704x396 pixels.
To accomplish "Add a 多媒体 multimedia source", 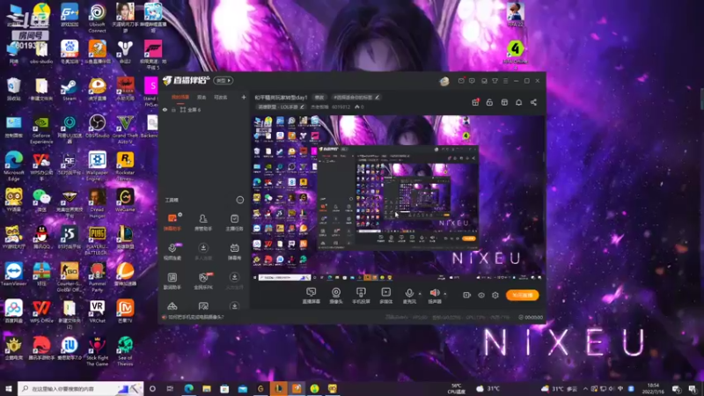I will point(385,296).
